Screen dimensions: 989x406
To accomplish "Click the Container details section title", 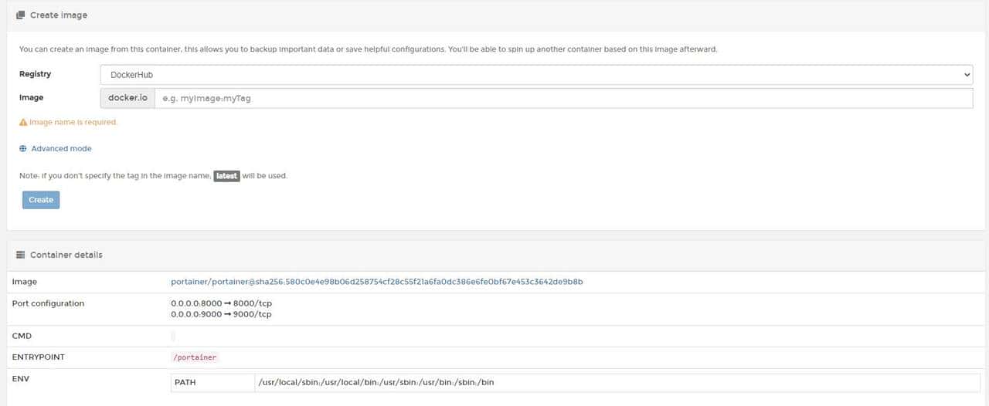I will point(66,255).
